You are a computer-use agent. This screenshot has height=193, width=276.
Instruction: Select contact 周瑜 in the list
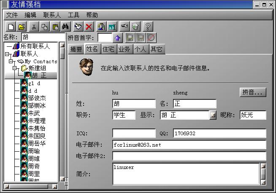coord(34,151)
